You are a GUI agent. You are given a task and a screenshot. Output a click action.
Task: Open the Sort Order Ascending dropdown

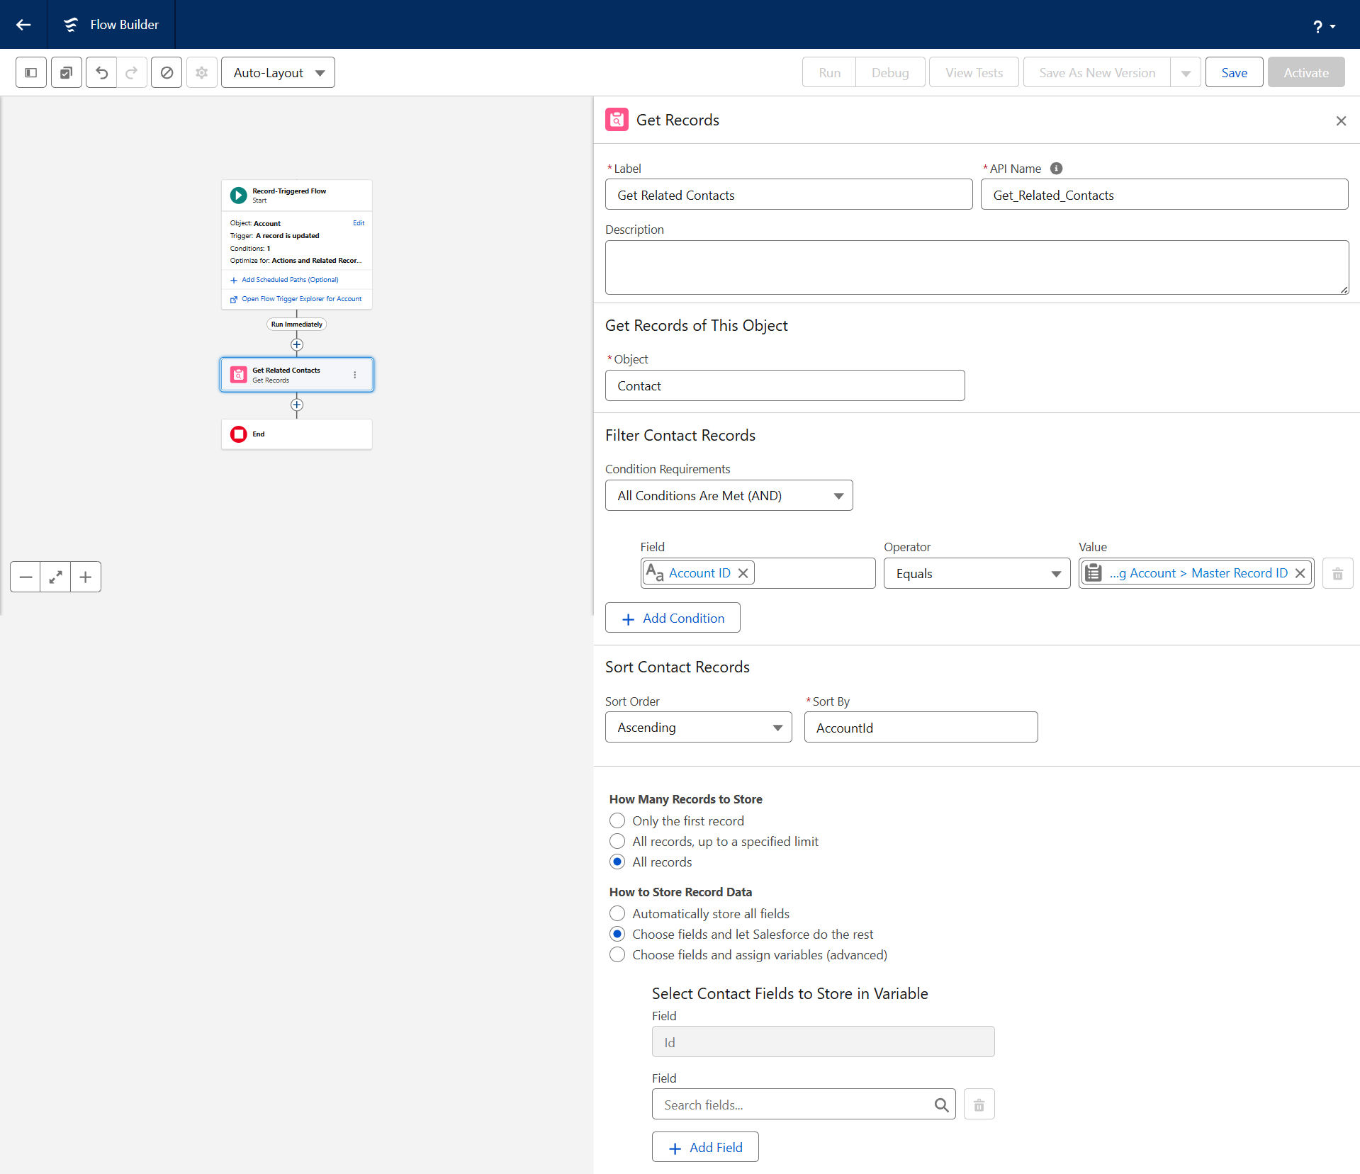point(698,727)
